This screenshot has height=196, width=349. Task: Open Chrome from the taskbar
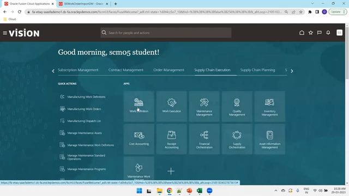pos(170,191)
